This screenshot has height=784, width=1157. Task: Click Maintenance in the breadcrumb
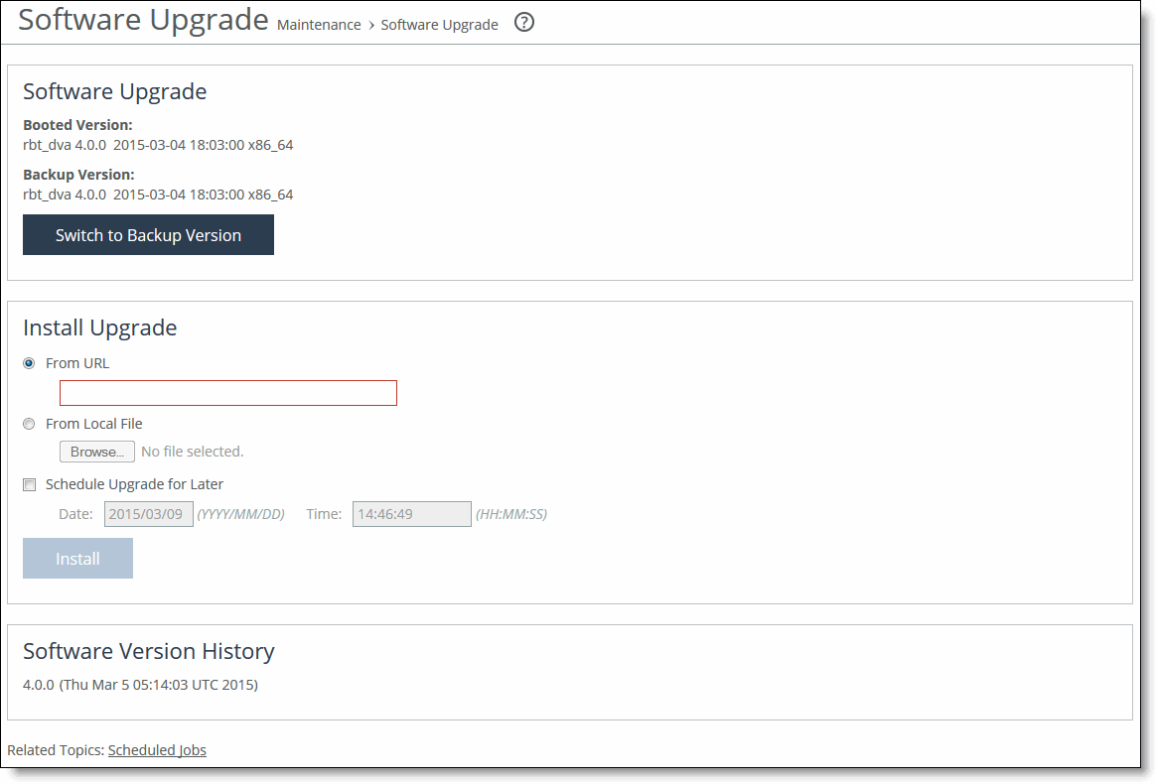tap(319, 25)
